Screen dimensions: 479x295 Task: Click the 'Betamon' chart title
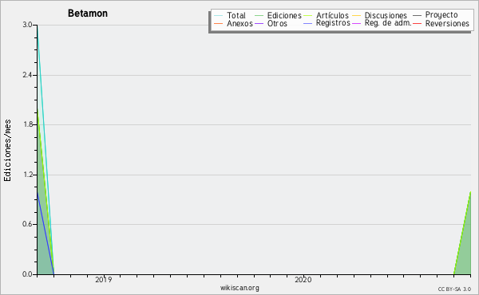(88, 14)
